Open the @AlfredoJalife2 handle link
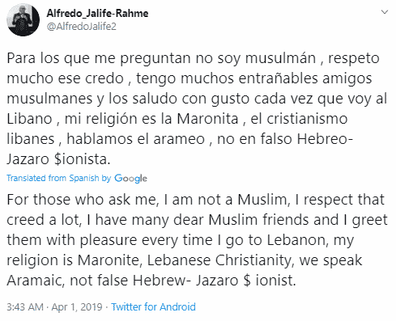This screenshot has width=396, height=321. click(x=82, y=27)
